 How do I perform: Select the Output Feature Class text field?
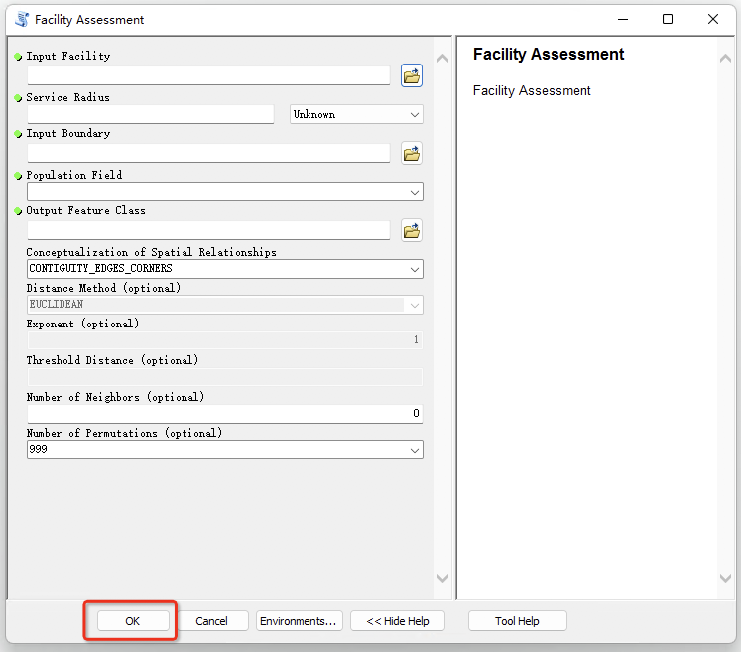(208, 230)
